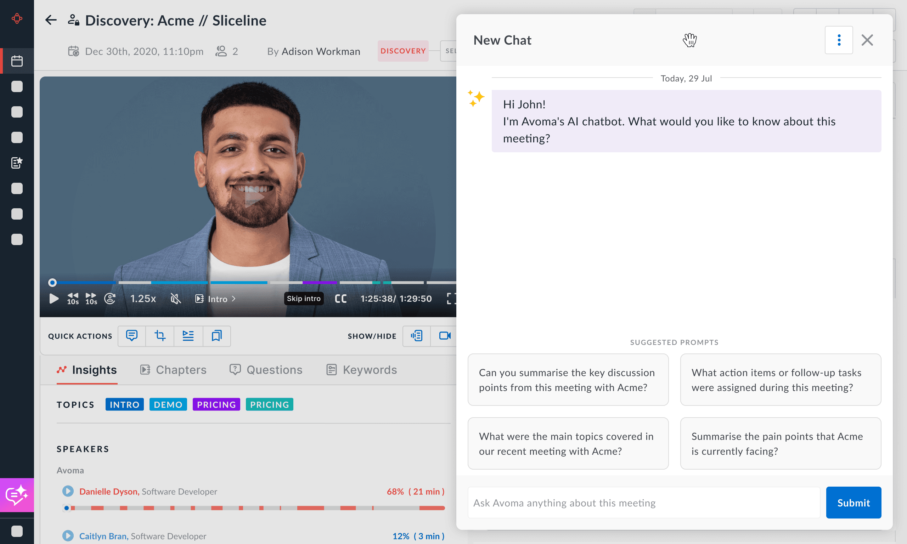The height and width of the screenshot is (544, 907).
Task: Open the three-dot chat options menu
Action: click(x=838, y=40)
